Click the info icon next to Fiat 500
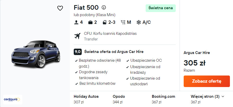 (x=104, y=7)
